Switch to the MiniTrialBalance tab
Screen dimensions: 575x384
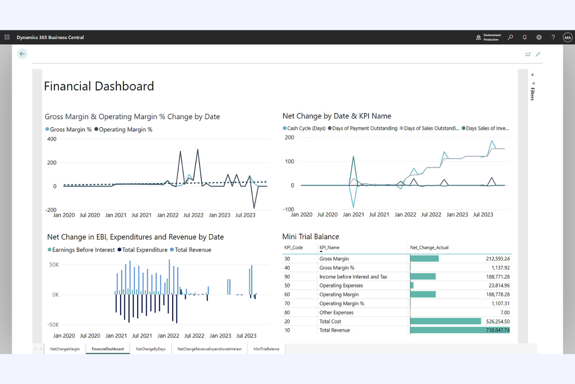click(266, 349)
